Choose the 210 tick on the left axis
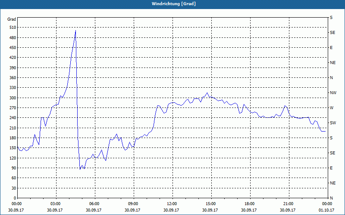The image size is (345, 215). 13,128
